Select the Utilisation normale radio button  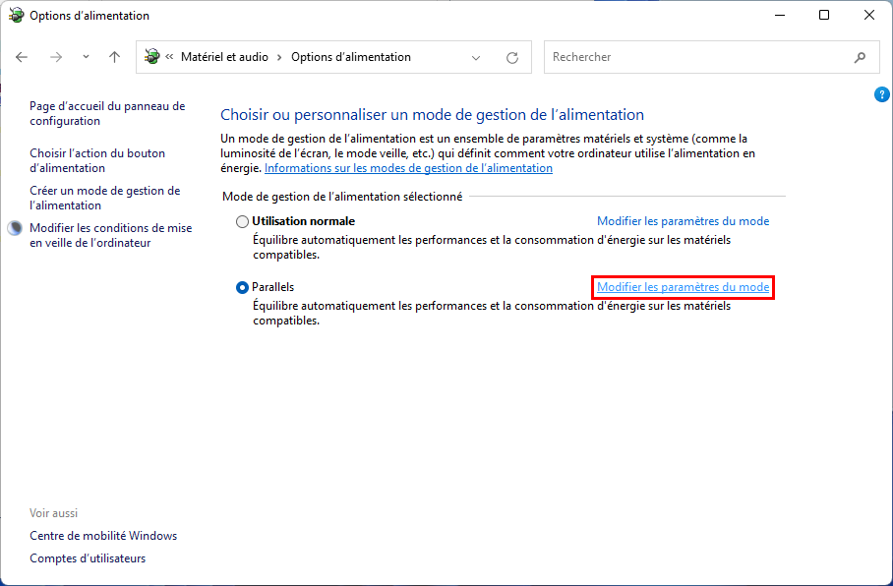click(242, 221)
